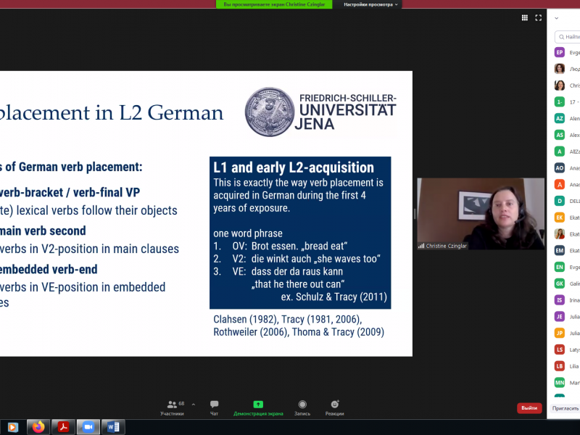This screenshot has width=580, height=435.
Task: Open Firefox from the taskbar
Action: 38,427
